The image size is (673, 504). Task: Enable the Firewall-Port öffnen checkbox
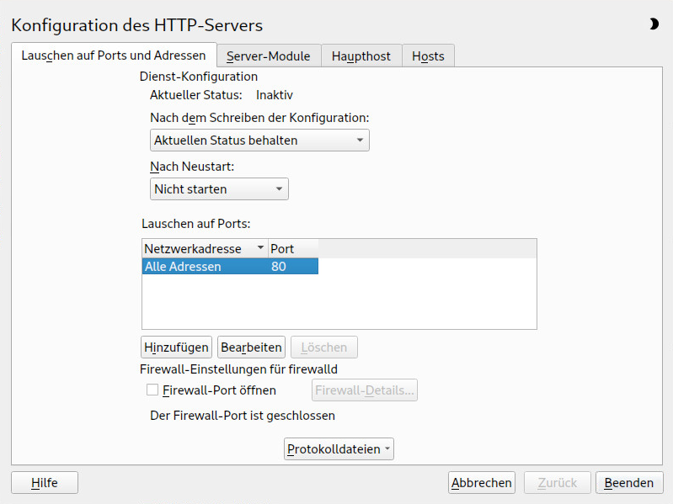click(x=152, y=390)
